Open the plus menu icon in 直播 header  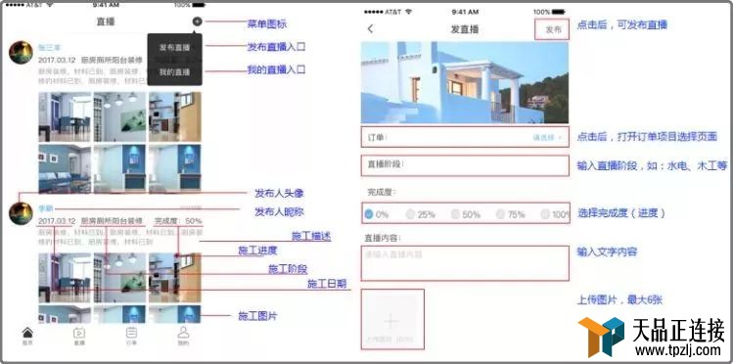click(198, 22)
